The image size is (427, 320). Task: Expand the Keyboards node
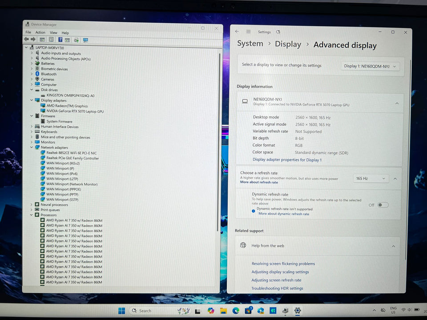point(32,132)
